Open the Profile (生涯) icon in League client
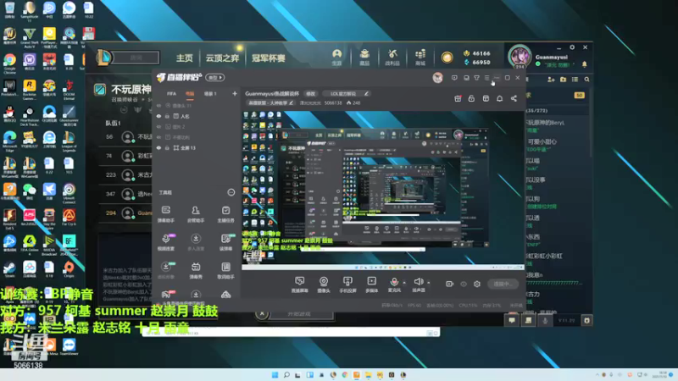678x381 pixels. 336,57
